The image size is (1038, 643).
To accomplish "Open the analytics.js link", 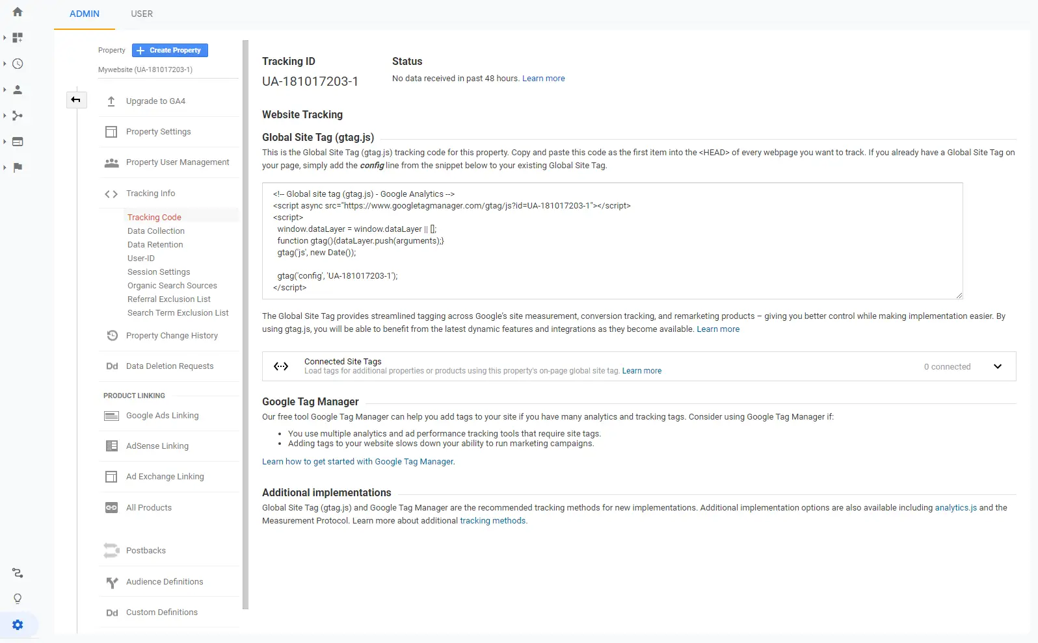I will click(956, 508).
